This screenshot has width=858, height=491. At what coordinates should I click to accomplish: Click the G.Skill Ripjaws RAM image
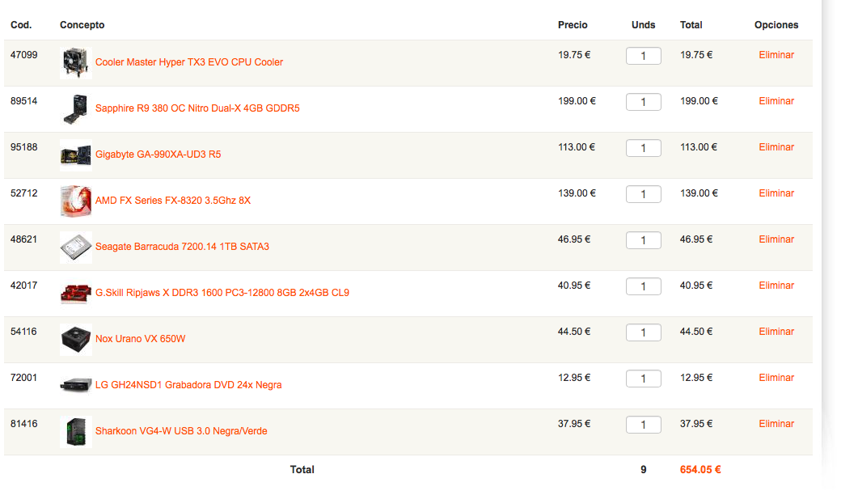coord(75,293)
